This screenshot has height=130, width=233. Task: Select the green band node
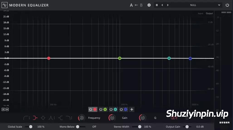coord(120,58)
